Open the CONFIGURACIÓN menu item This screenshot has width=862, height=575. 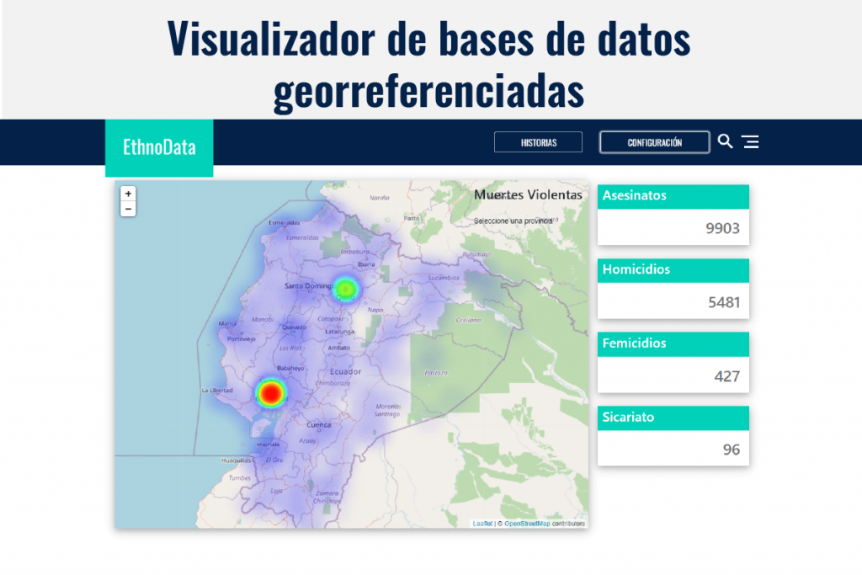tap(654, 142)
